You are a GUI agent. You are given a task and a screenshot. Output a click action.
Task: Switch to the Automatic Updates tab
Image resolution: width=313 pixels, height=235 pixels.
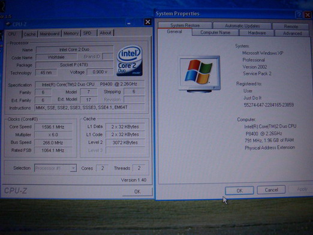(x=242, y=26)
